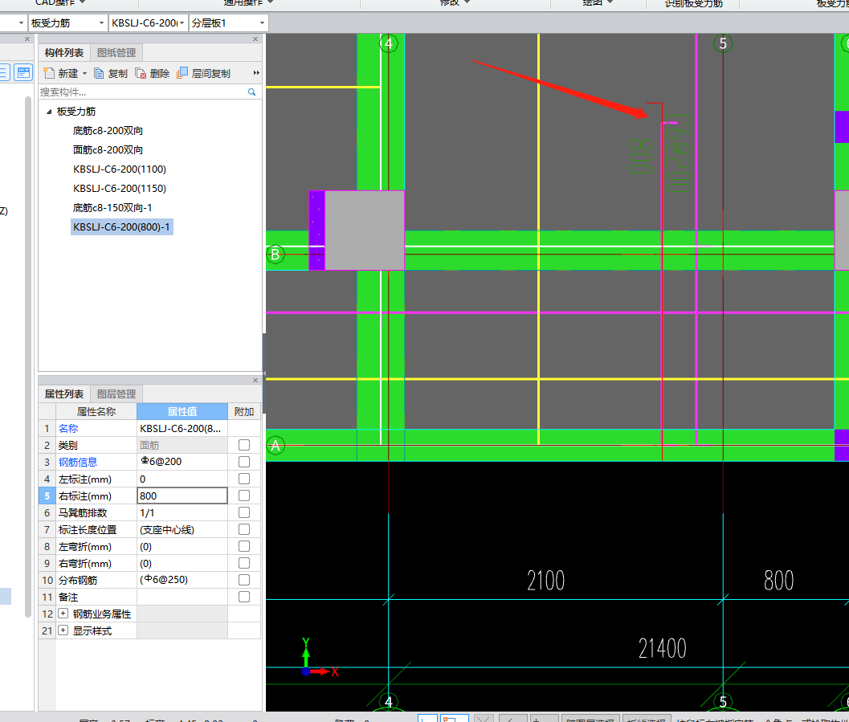Screen dimensions: 849x722
Task: Select KBSLJ-C6-200(800)-1 in the component list
Action: pyautogui.click(x=122, y=226)
